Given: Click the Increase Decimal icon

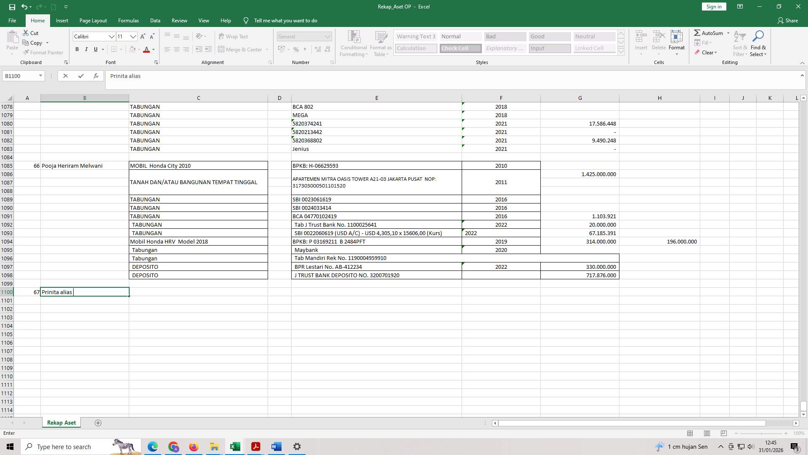Looking at the screenshot, I should (317, 49).
